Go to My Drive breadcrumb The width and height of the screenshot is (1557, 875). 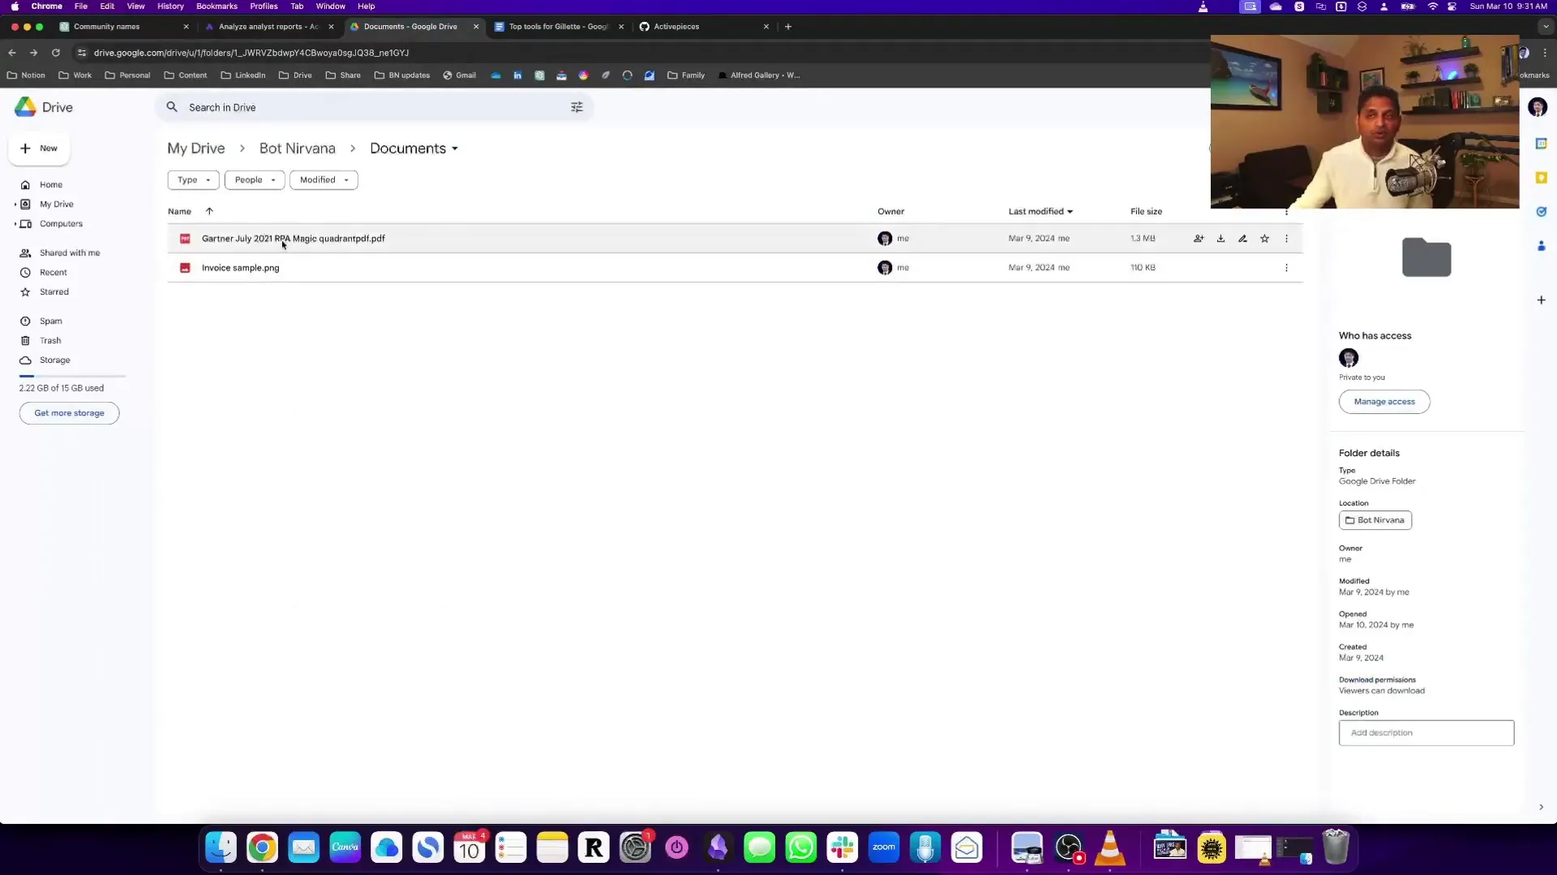click(x=196, y=148)
